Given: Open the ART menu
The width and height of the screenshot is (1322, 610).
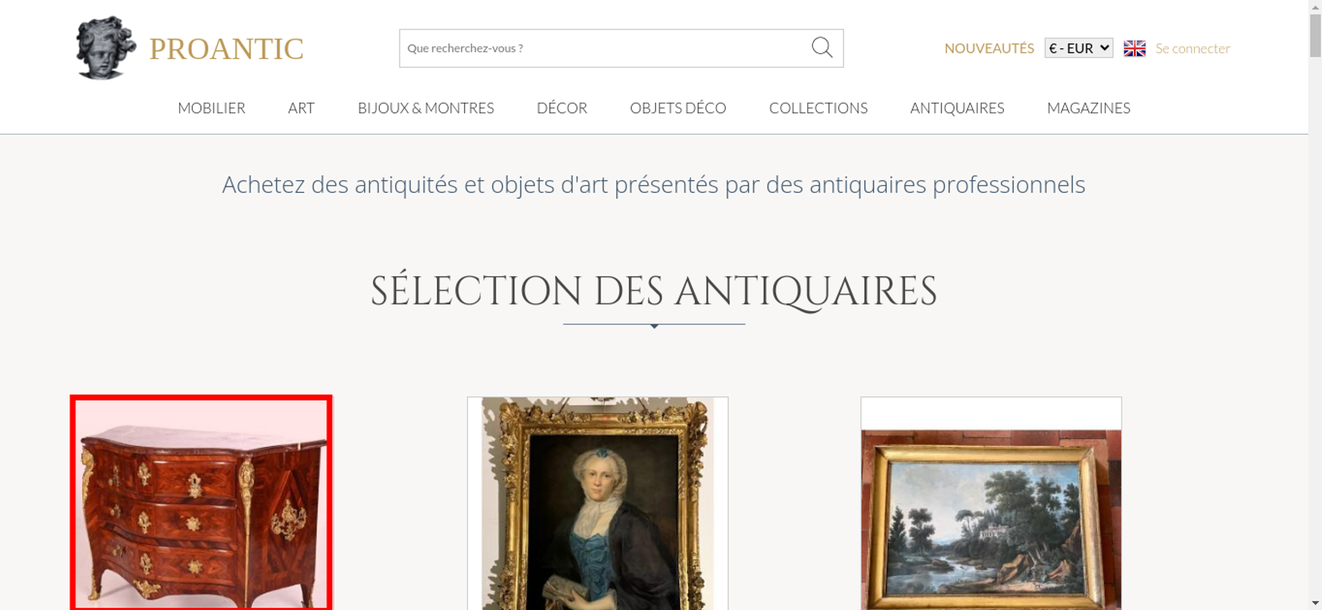Looking at the screenshot, I should click(301, 108).
